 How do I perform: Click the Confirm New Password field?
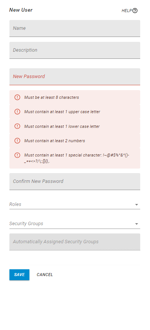coord(75,181)
